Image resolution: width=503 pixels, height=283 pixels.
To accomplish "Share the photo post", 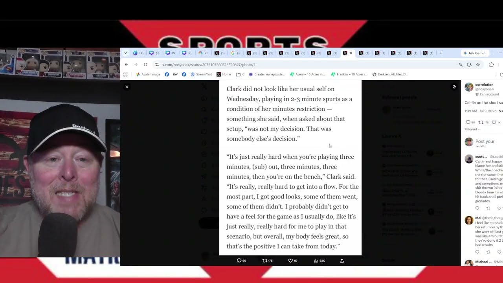I will pos(342,261).
